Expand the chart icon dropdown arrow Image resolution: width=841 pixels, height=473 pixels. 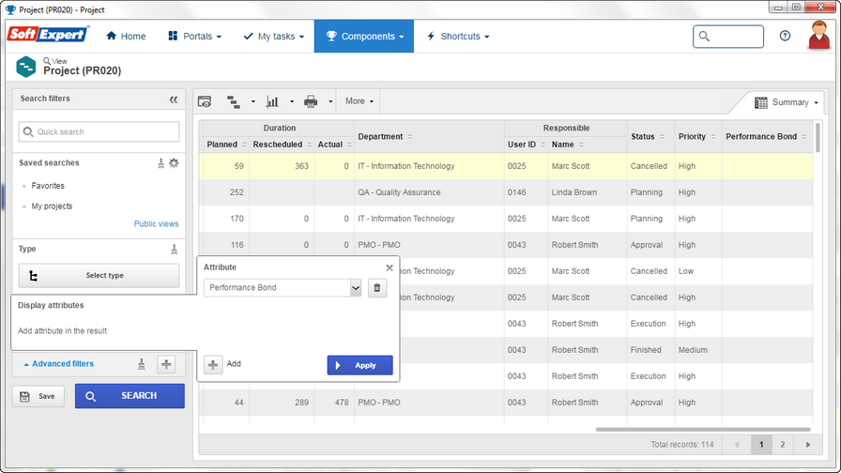tap(292, 101)
